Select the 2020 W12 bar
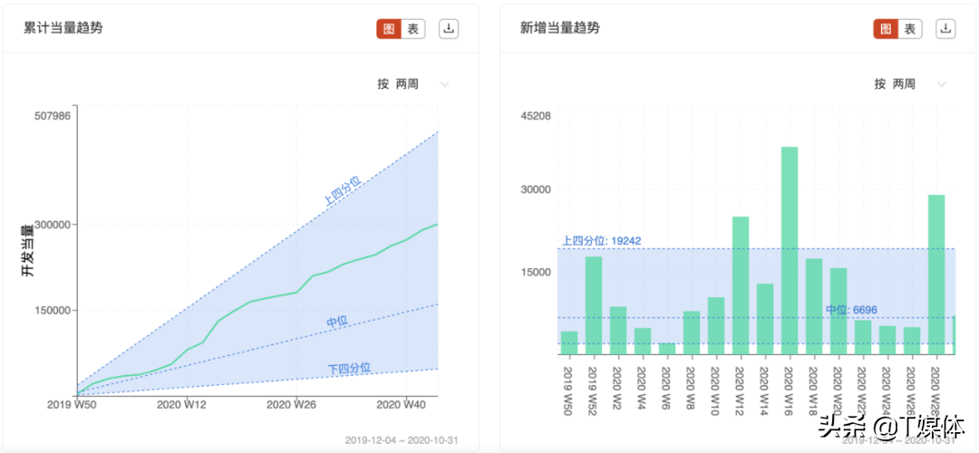Viewport: 979px width, 453px height. click(x=741, y=284)
